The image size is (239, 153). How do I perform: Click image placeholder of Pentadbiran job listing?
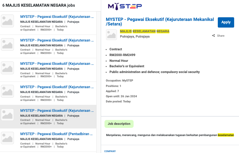tap(7, 138)
